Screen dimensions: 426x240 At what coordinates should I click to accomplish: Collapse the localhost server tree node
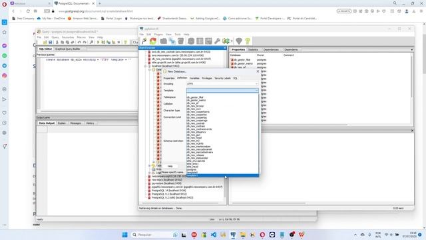click(x=145, y=66)
